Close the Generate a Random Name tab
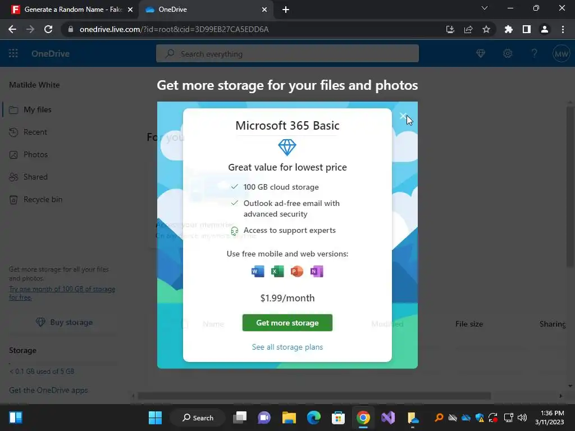 pos(130,10)
